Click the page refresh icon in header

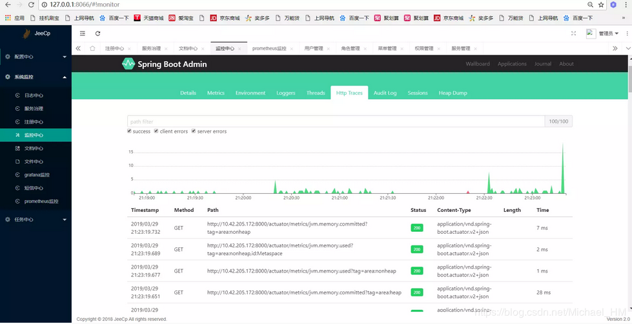tap(97, 33)
